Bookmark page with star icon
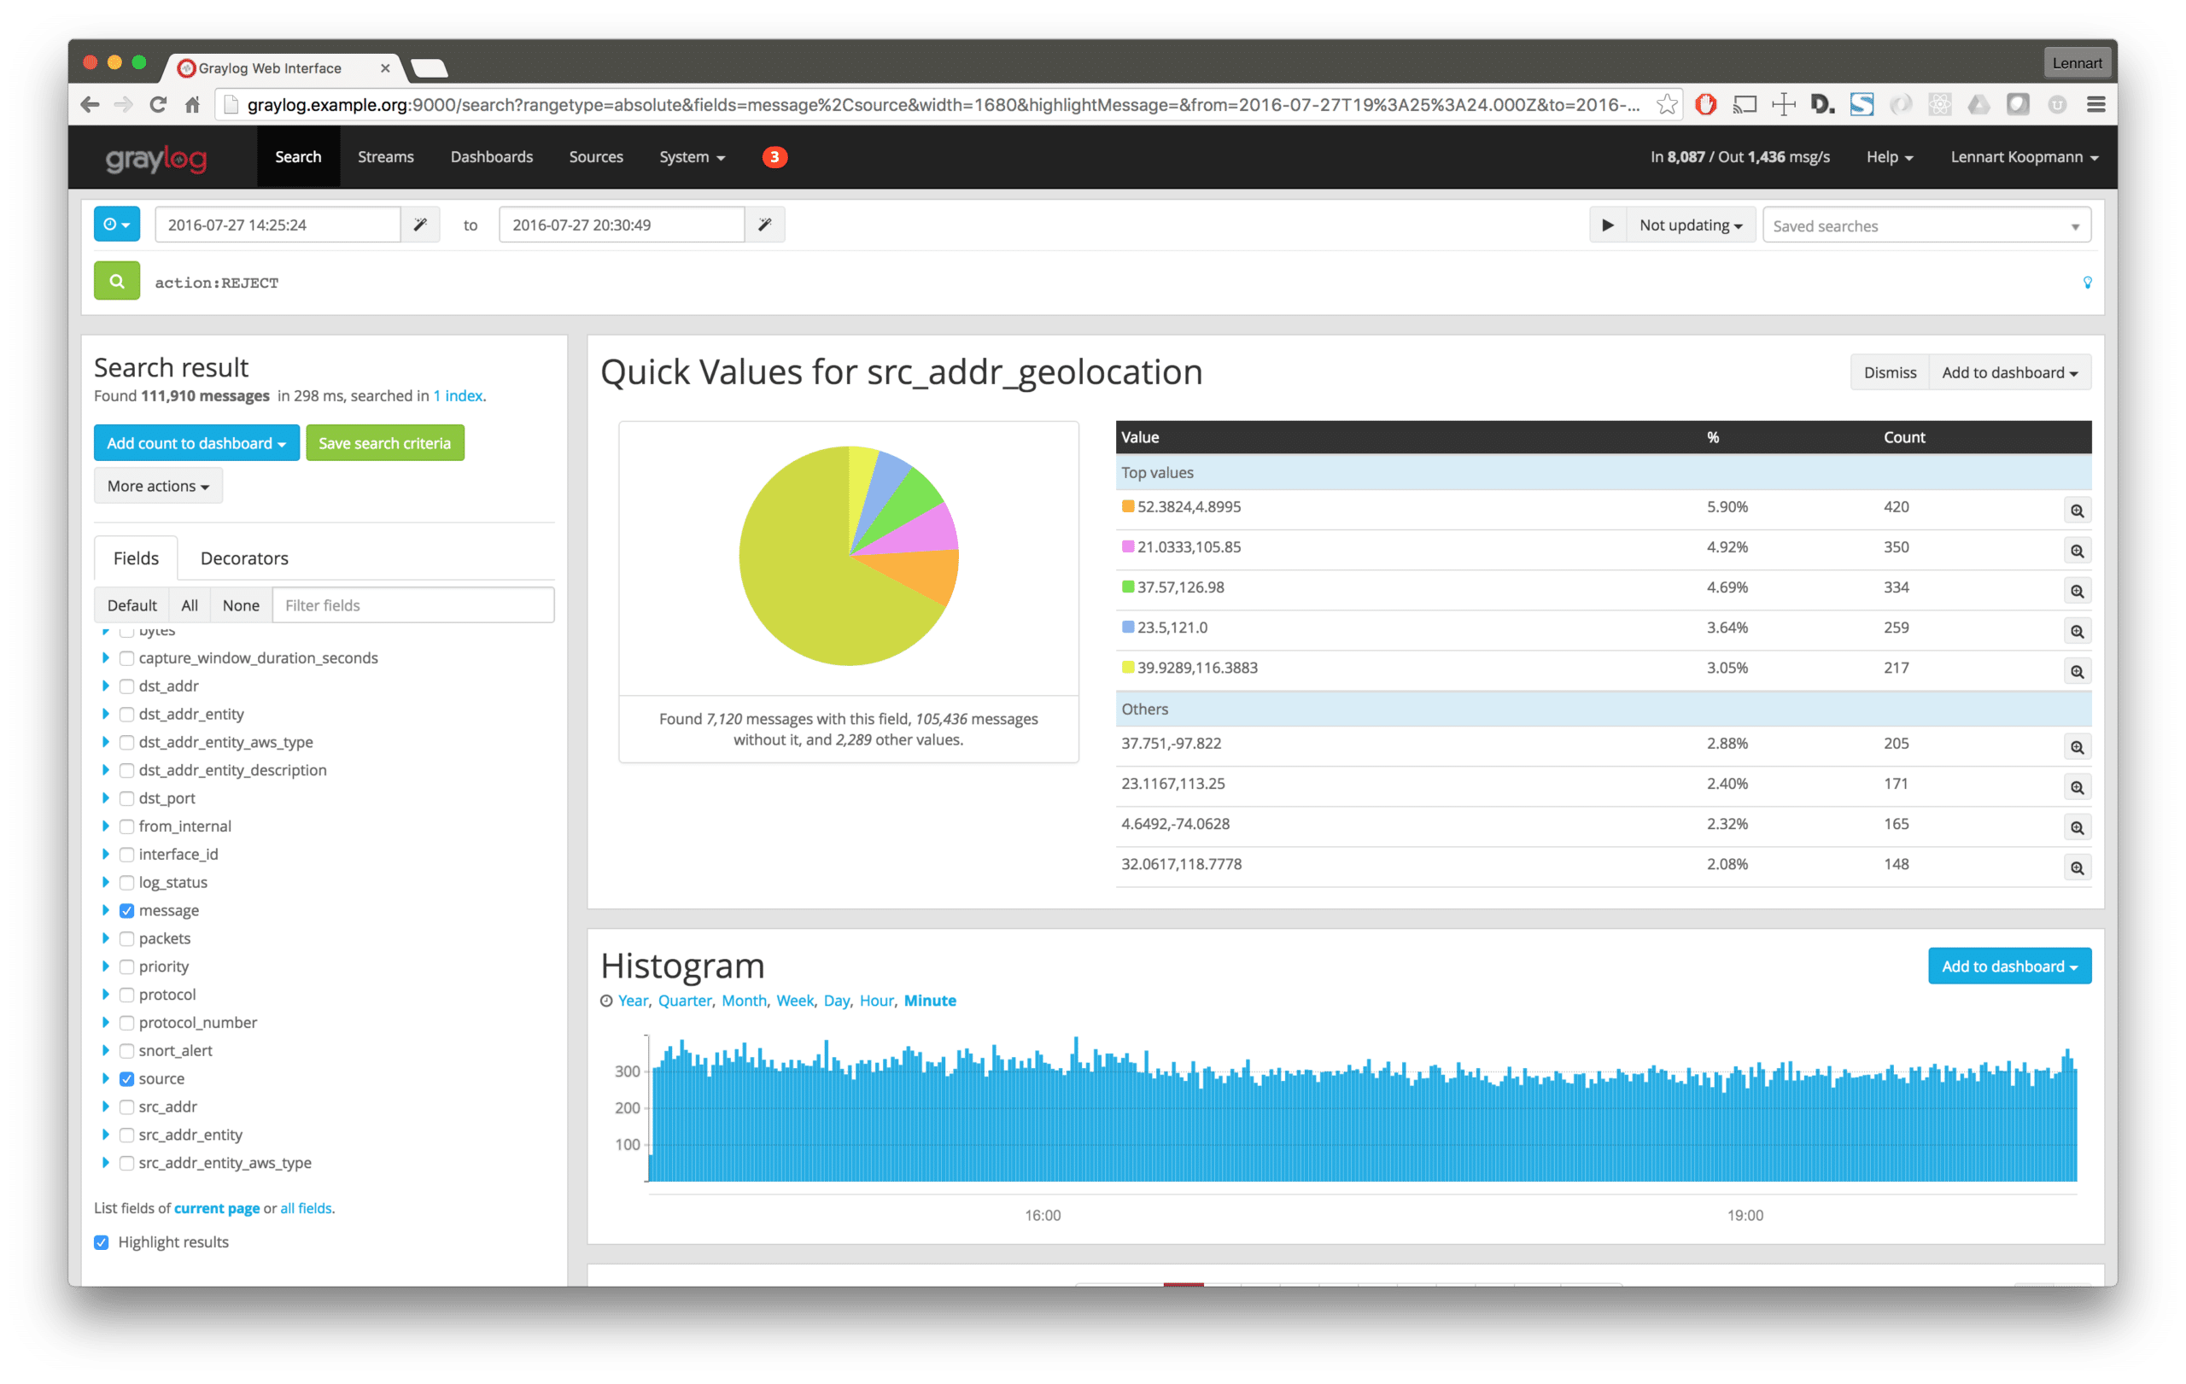 coord(1667,104)
